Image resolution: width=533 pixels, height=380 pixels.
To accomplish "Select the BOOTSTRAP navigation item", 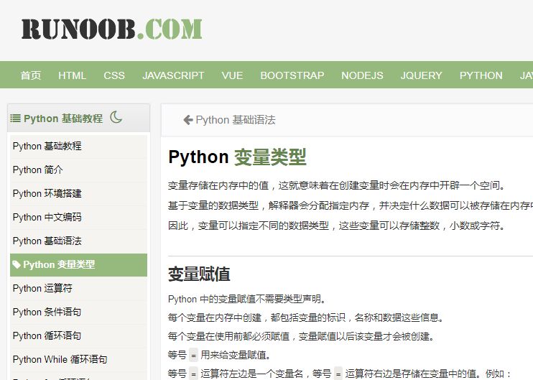I will pos(292,75).
